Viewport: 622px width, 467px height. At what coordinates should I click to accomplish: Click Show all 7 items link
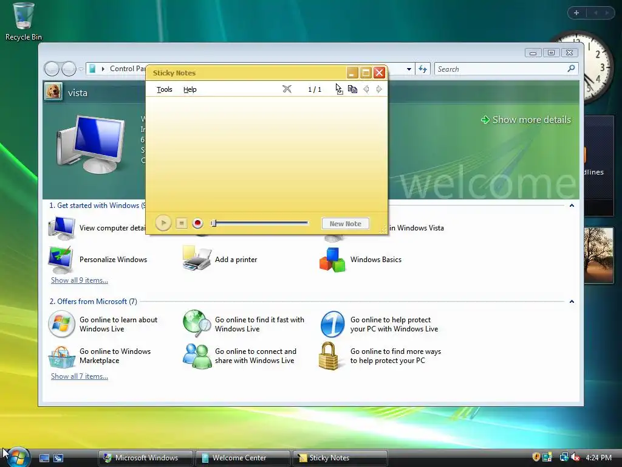pos(80,376)
